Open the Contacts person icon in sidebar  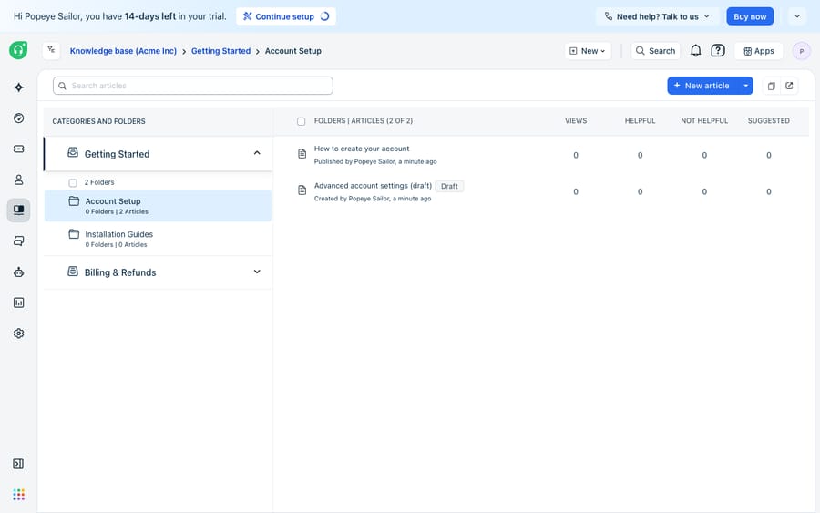click(x=19, y=180)
